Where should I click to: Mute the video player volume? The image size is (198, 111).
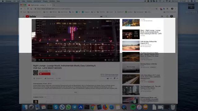point(43,60)
